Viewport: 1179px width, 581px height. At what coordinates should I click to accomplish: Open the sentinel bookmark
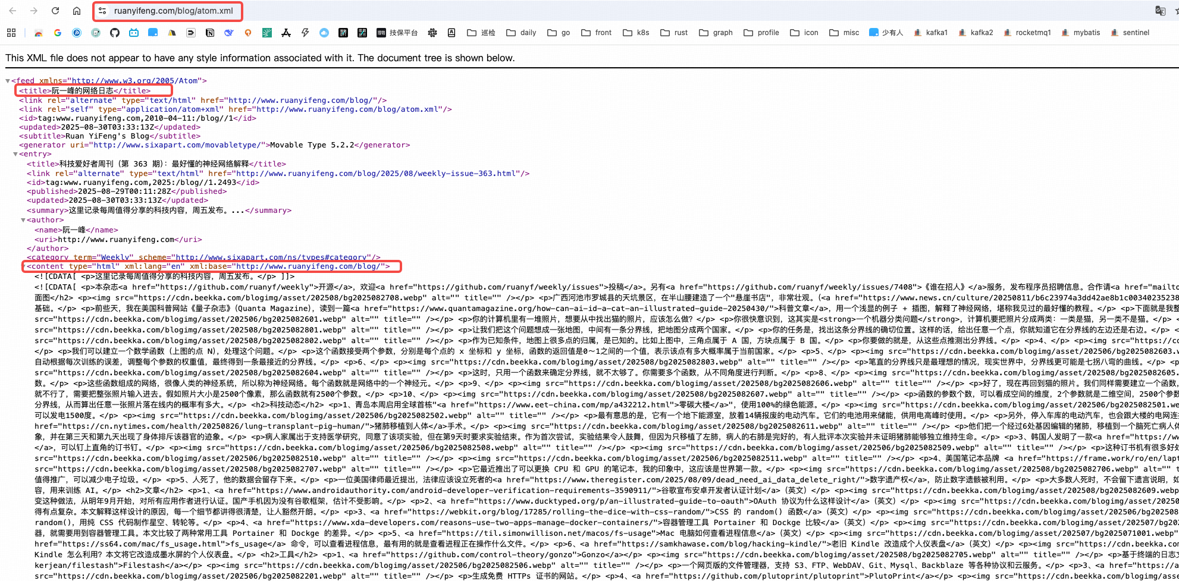[1130, 33]
